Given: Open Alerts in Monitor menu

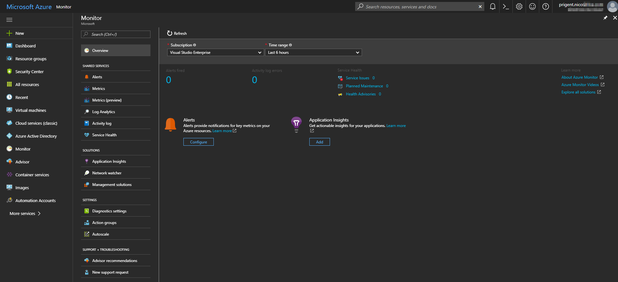Looking at the screenshot, I should [x=116, y=77].
